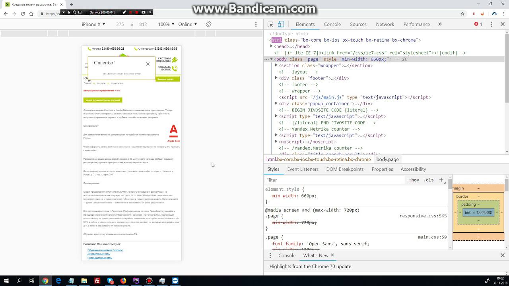Switch to the drawer Console tab
This screenshot has height=286, width=509.
[287, 255]
